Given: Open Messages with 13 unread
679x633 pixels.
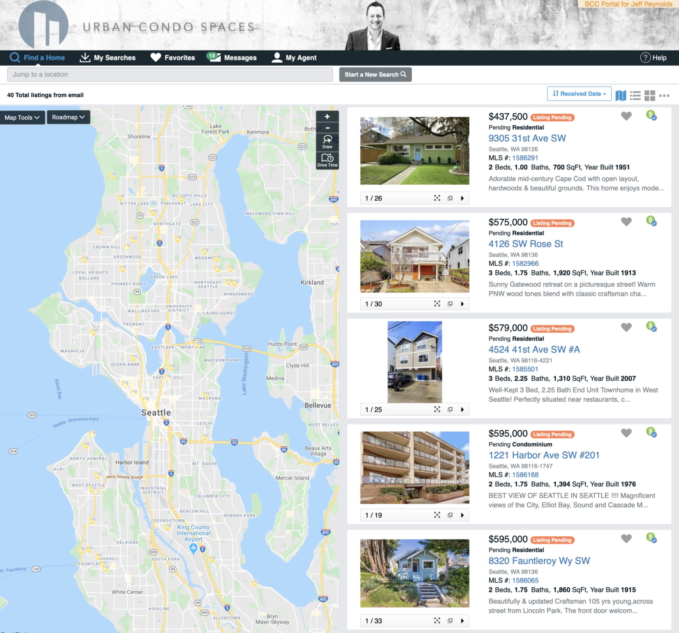Looking at the screenshot, I should point(232,58).
